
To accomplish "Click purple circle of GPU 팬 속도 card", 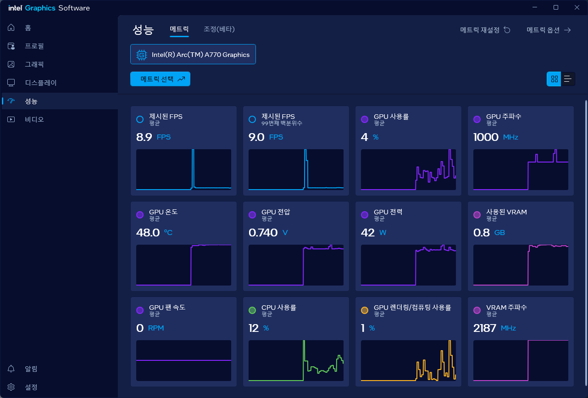I will [x=140, y=310].
